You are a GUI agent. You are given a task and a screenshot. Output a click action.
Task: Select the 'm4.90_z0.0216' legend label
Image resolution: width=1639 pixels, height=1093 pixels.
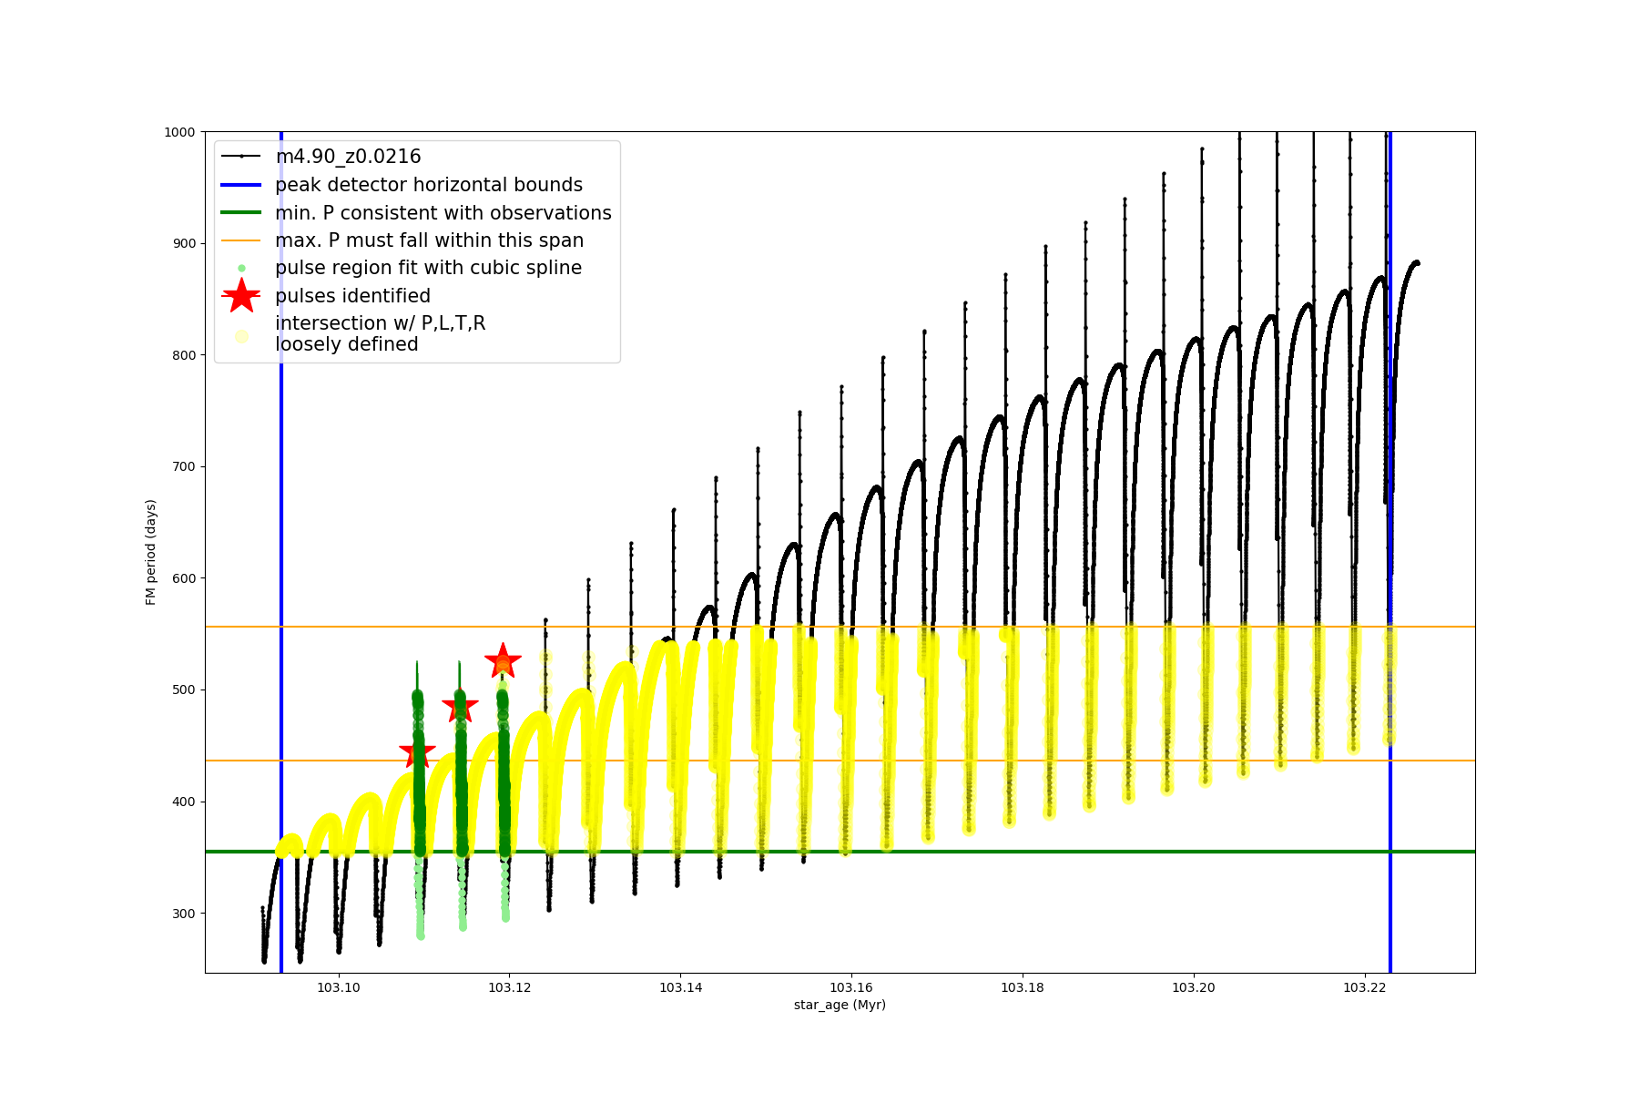click(x=348, y=157)
